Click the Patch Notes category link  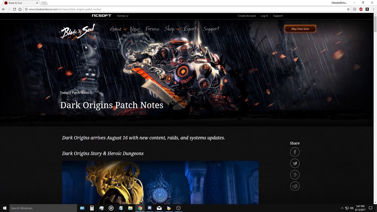(x=80, y=93)
